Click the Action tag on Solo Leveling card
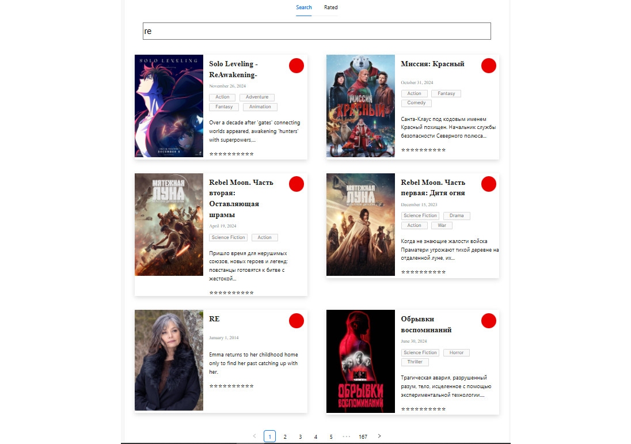 tap(222, 97)
